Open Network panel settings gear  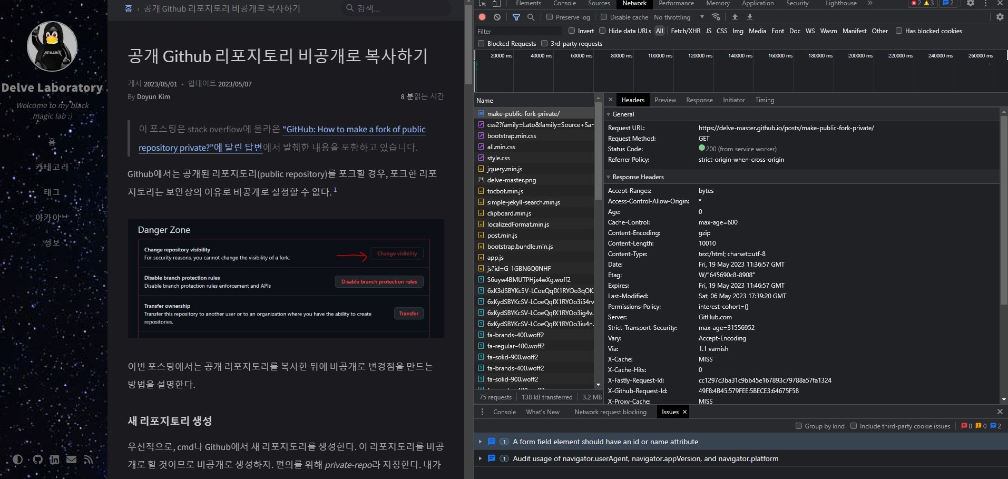pos(1000,17)
